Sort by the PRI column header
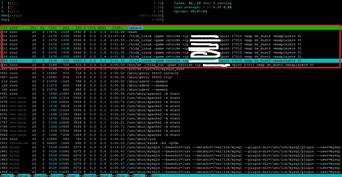The image size is (342, 177). (x=33, y=28)
